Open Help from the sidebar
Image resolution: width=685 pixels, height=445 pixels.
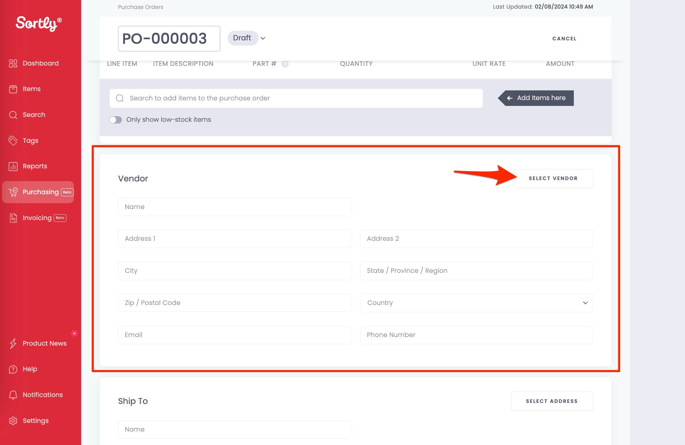pyautogui.click(x=29, y=369)
